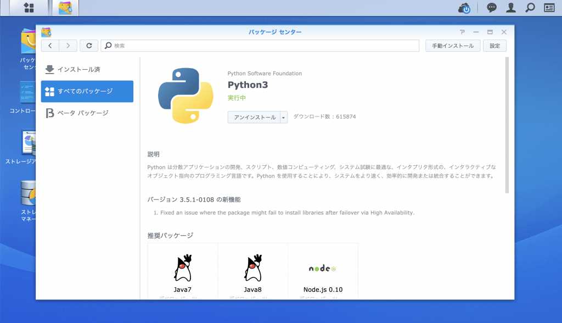Open the widgets panel icon

tap(549, 8)
